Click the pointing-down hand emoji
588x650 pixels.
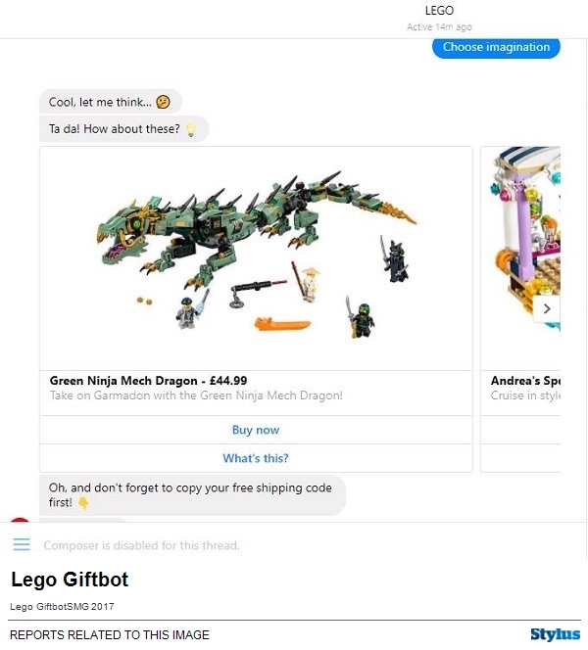(x=83, y=503)
